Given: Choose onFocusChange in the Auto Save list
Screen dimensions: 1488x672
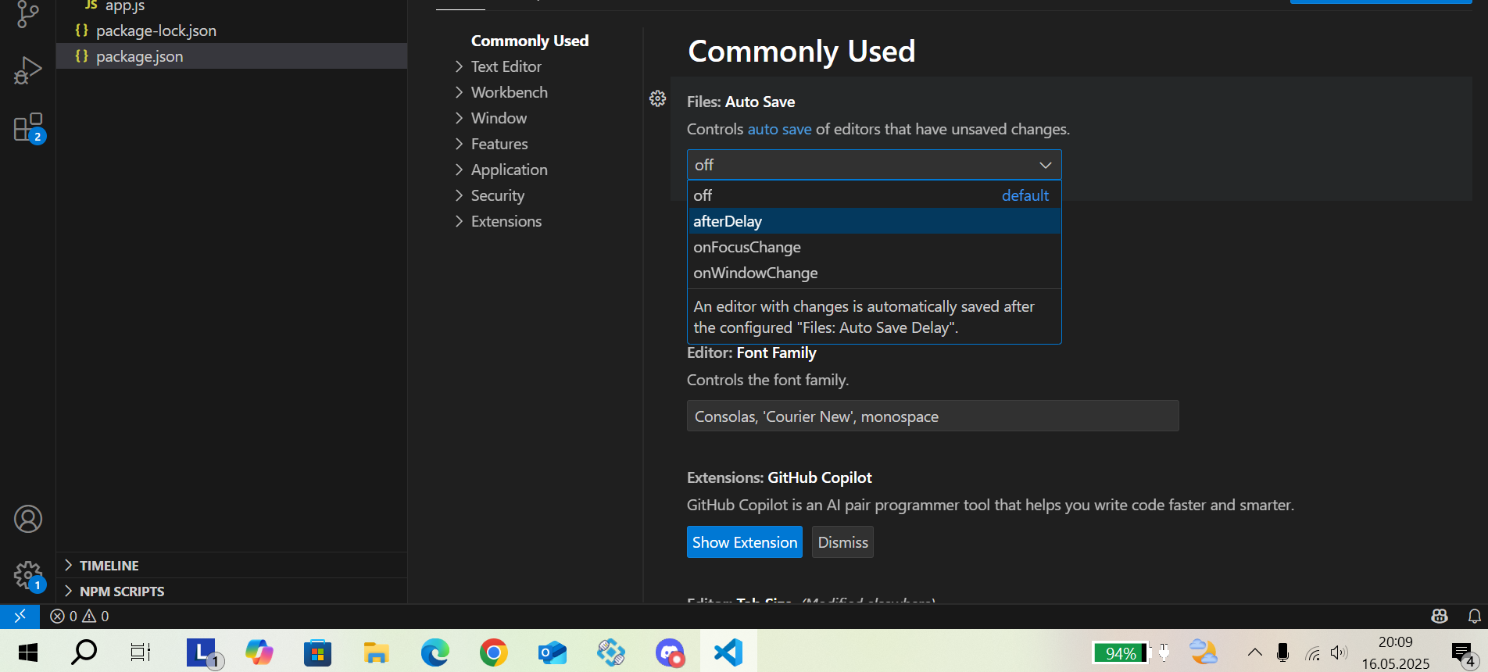Looking at the screenshot, I should tap(874, 247).
